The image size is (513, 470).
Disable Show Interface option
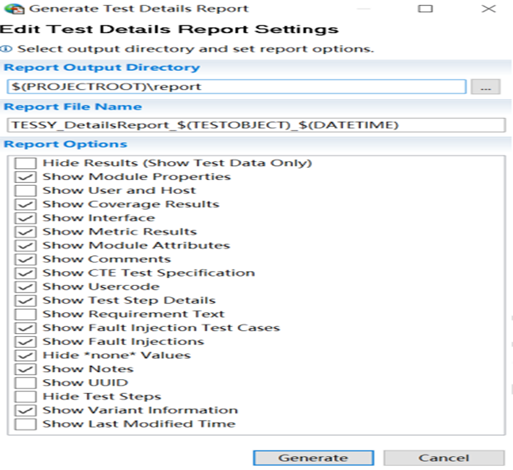pyautogui.click(x=25, y=218)
